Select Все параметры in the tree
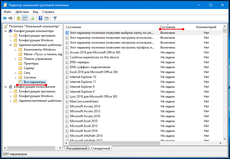The image size is (230, 159). point(35,82)
